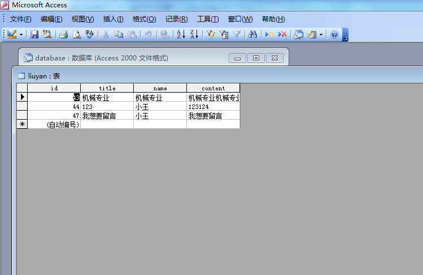
Task: Click the (自动编号) new record cell
Action: (x=54, y=125)
